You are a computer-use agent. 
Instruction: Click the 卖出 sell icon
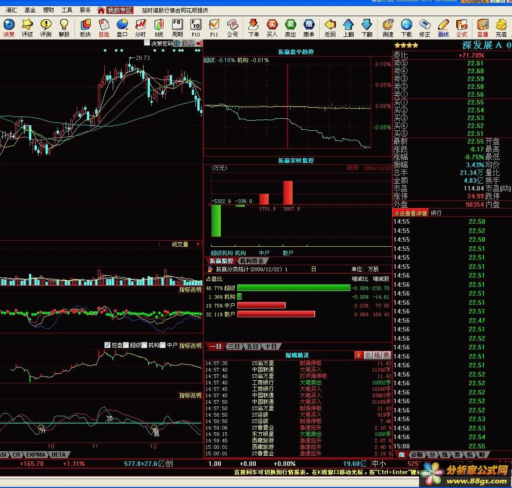pyautogui.click(x=290, y=28)
